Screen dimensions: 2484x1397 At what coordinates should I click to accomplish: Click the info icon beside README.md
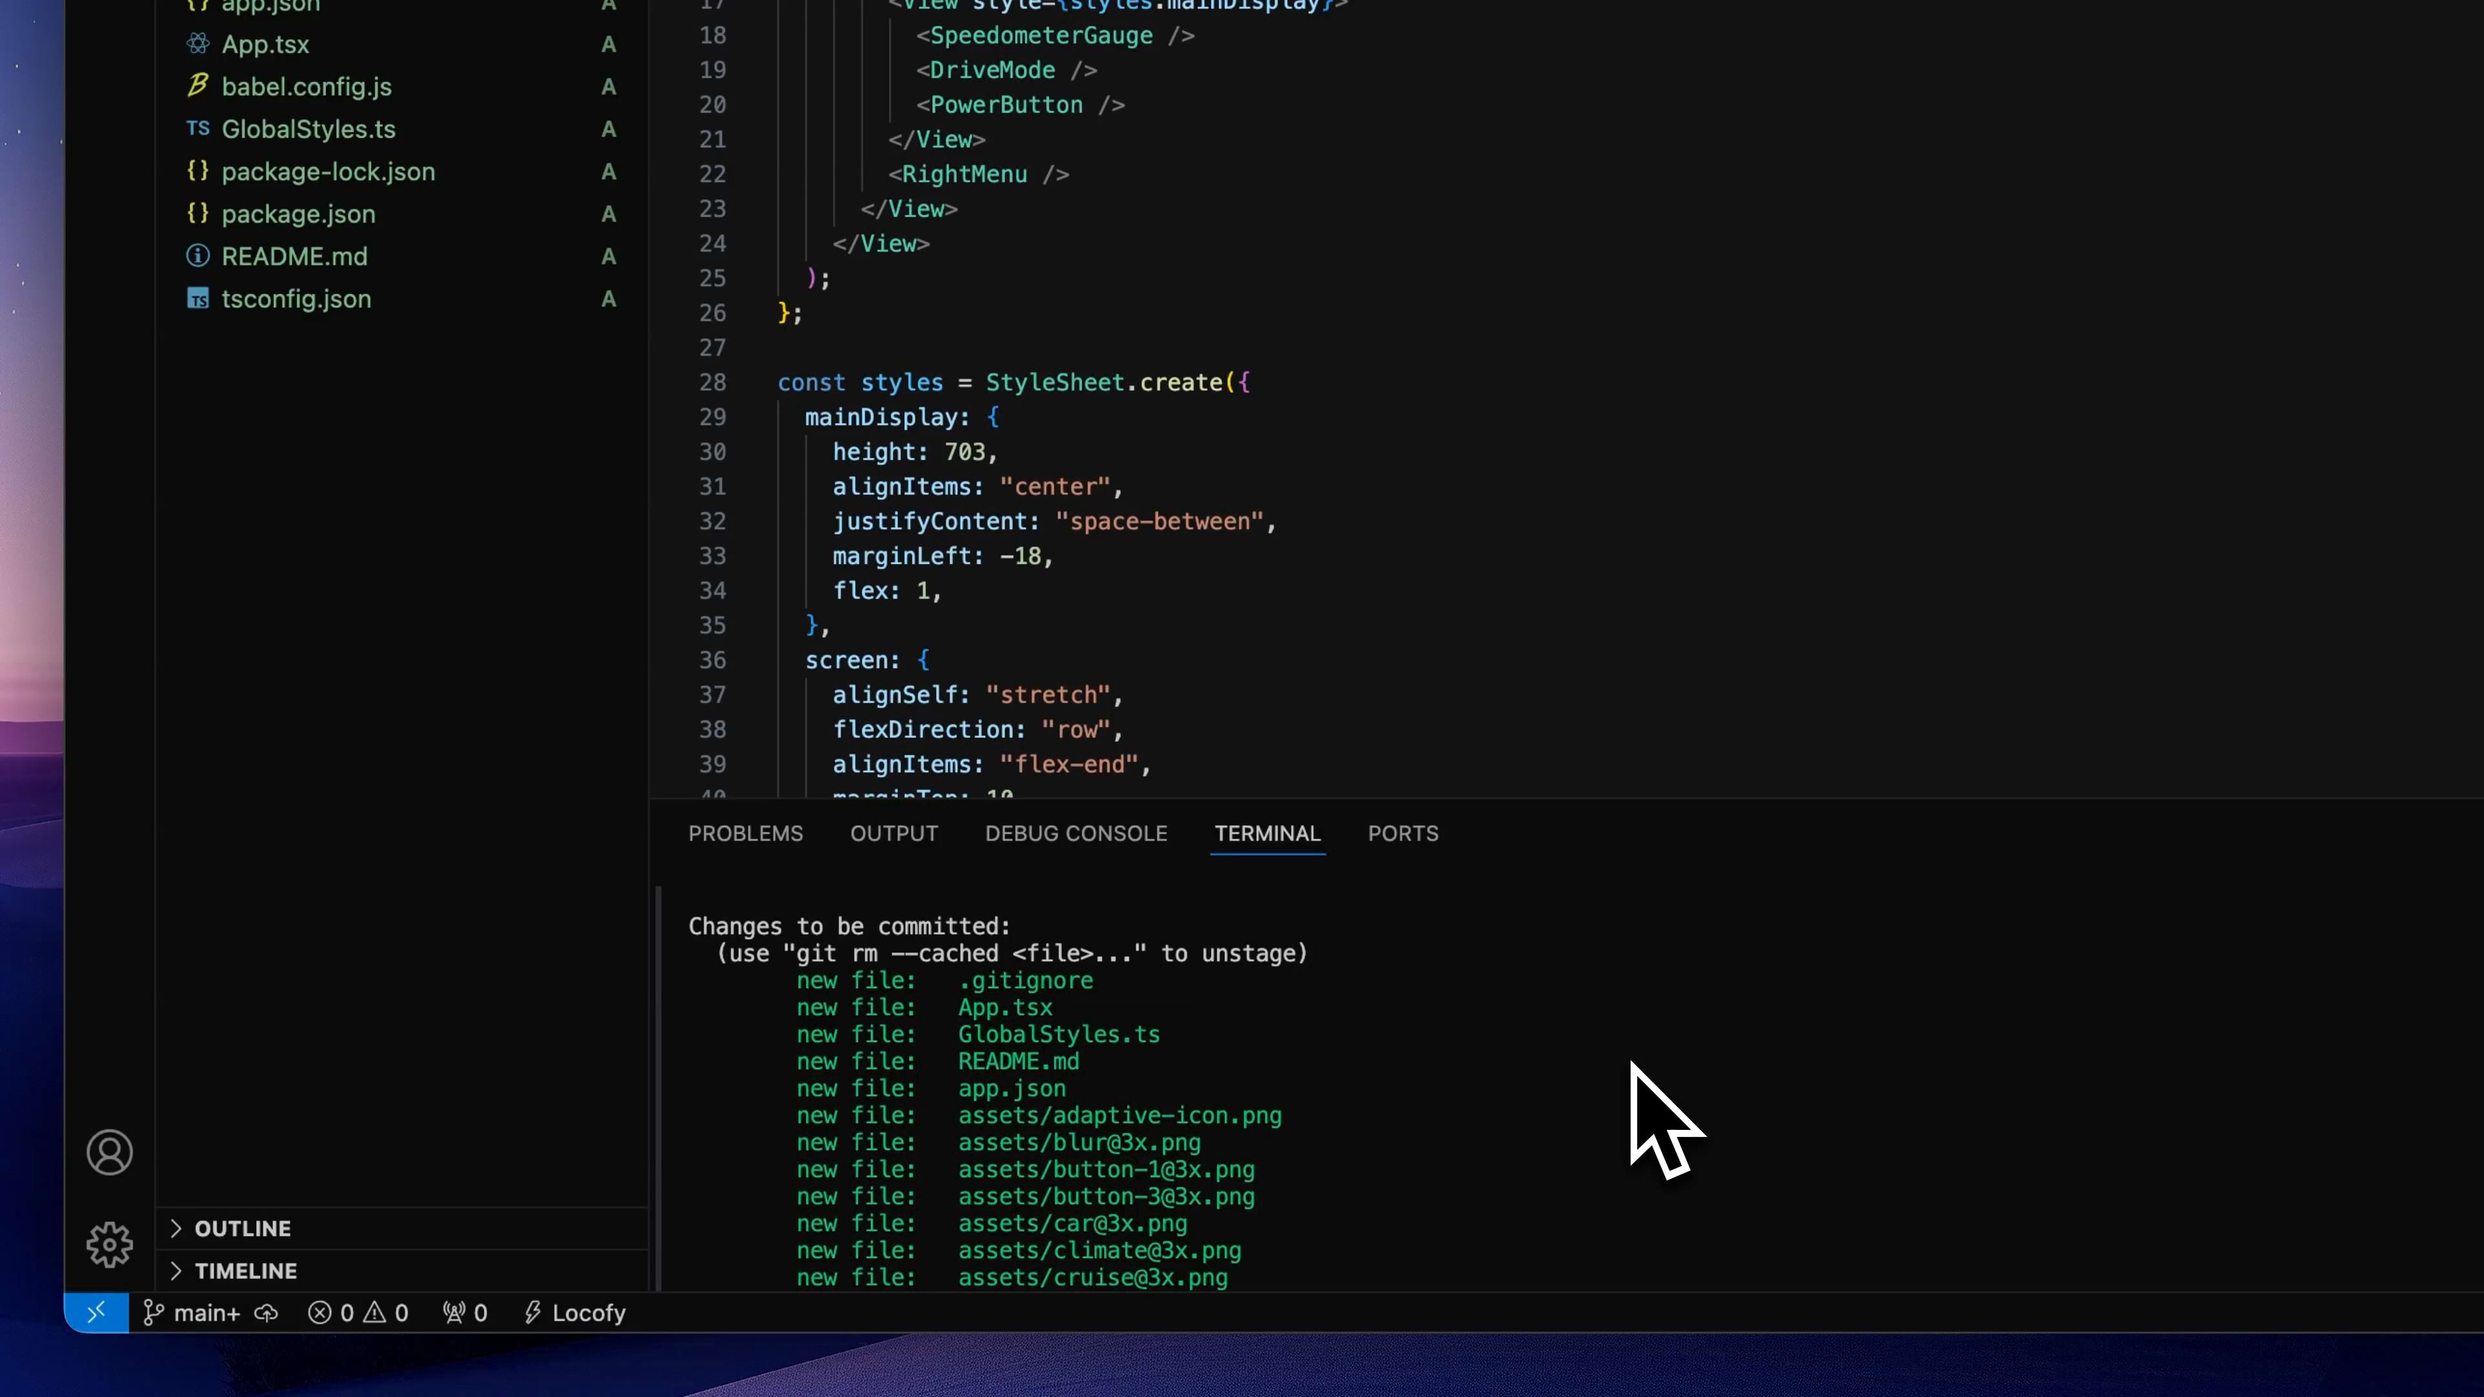198,255
